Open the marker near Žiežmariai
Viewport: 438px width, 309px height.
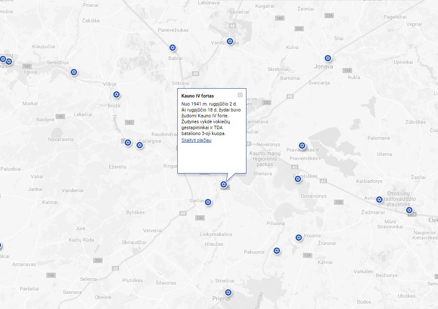click(x=379, y=200)
